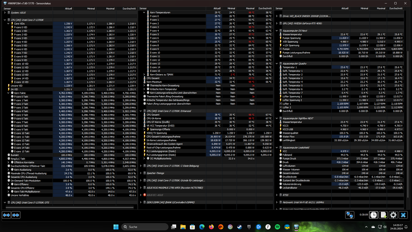Expand the Effektive Kerntakte group
412x232 pixels.
(8, 162)
